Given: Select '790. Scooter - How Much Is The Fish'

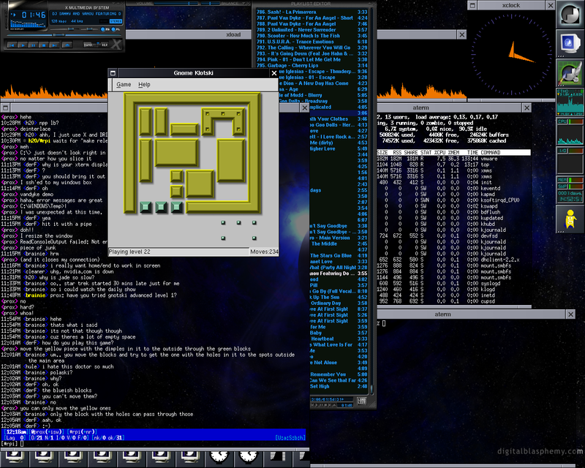Looking at the screenshot, I should click(312, 36).
